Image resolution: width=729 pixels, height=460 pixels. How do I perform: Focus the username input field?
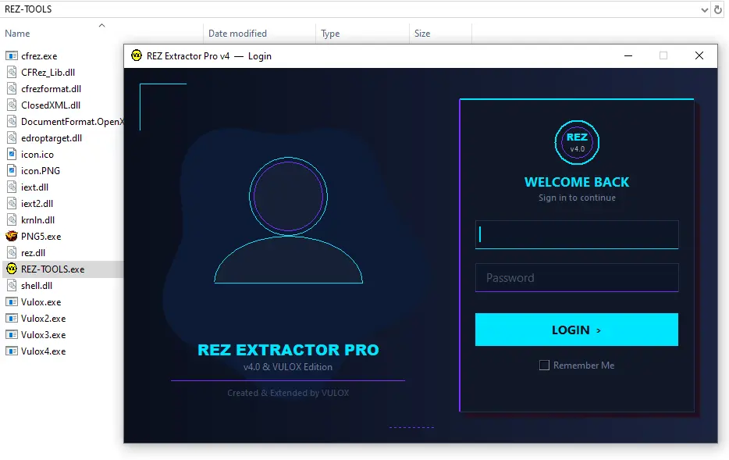577,235
